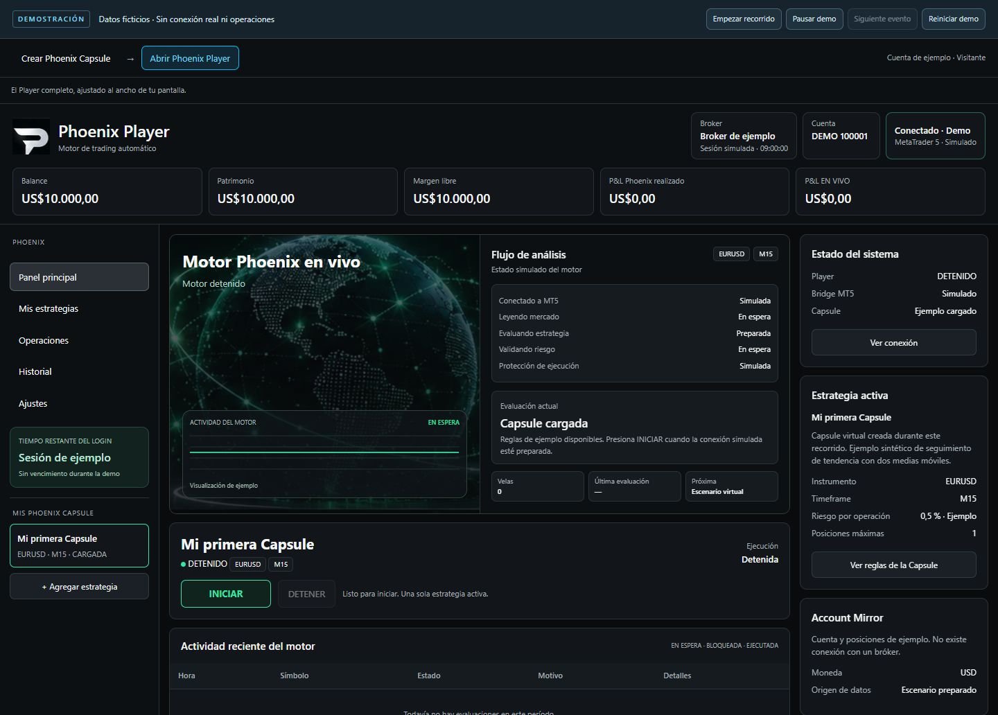Click the Sesión de ejemplo login card

point(79,457)
